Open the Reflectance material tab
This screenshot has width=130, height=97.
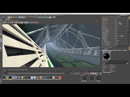(x=115, y=50)
